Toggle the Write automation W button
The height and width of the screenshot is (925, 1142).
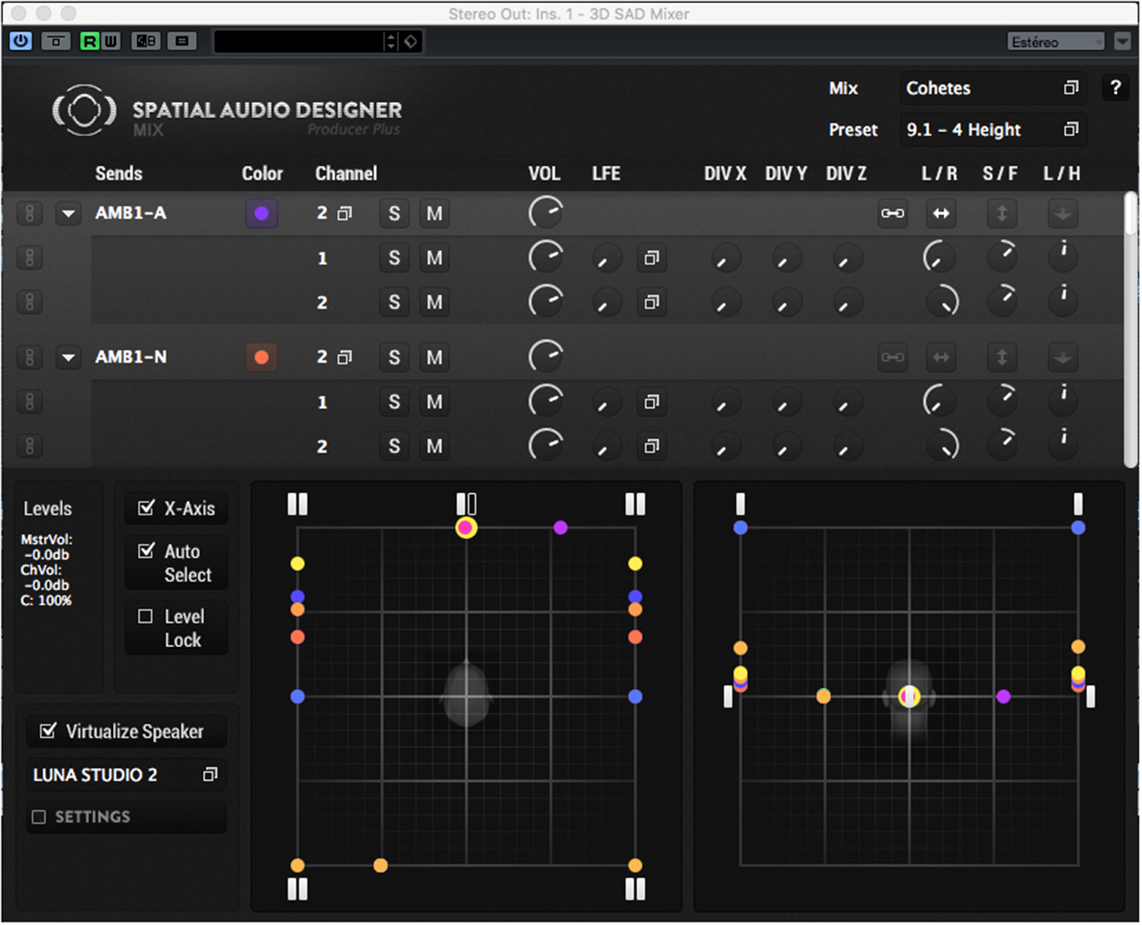click(111, 41)
